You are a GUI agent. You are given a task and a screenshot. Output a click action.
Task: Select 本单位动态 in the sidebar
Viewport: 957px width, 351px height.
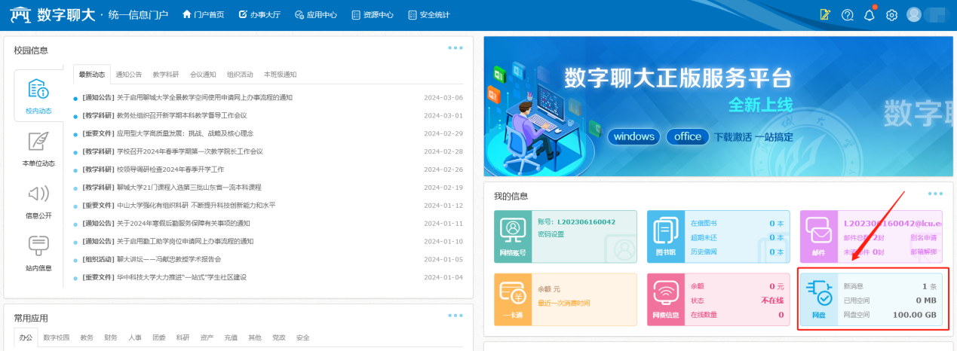click(x=38, y=148)
